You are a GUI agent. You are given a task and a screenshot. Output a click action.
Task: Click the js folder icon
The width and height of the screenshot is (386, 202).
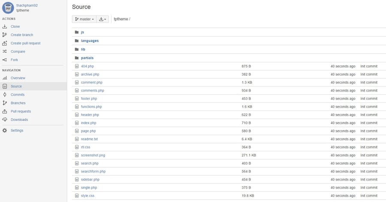point(77,32)
